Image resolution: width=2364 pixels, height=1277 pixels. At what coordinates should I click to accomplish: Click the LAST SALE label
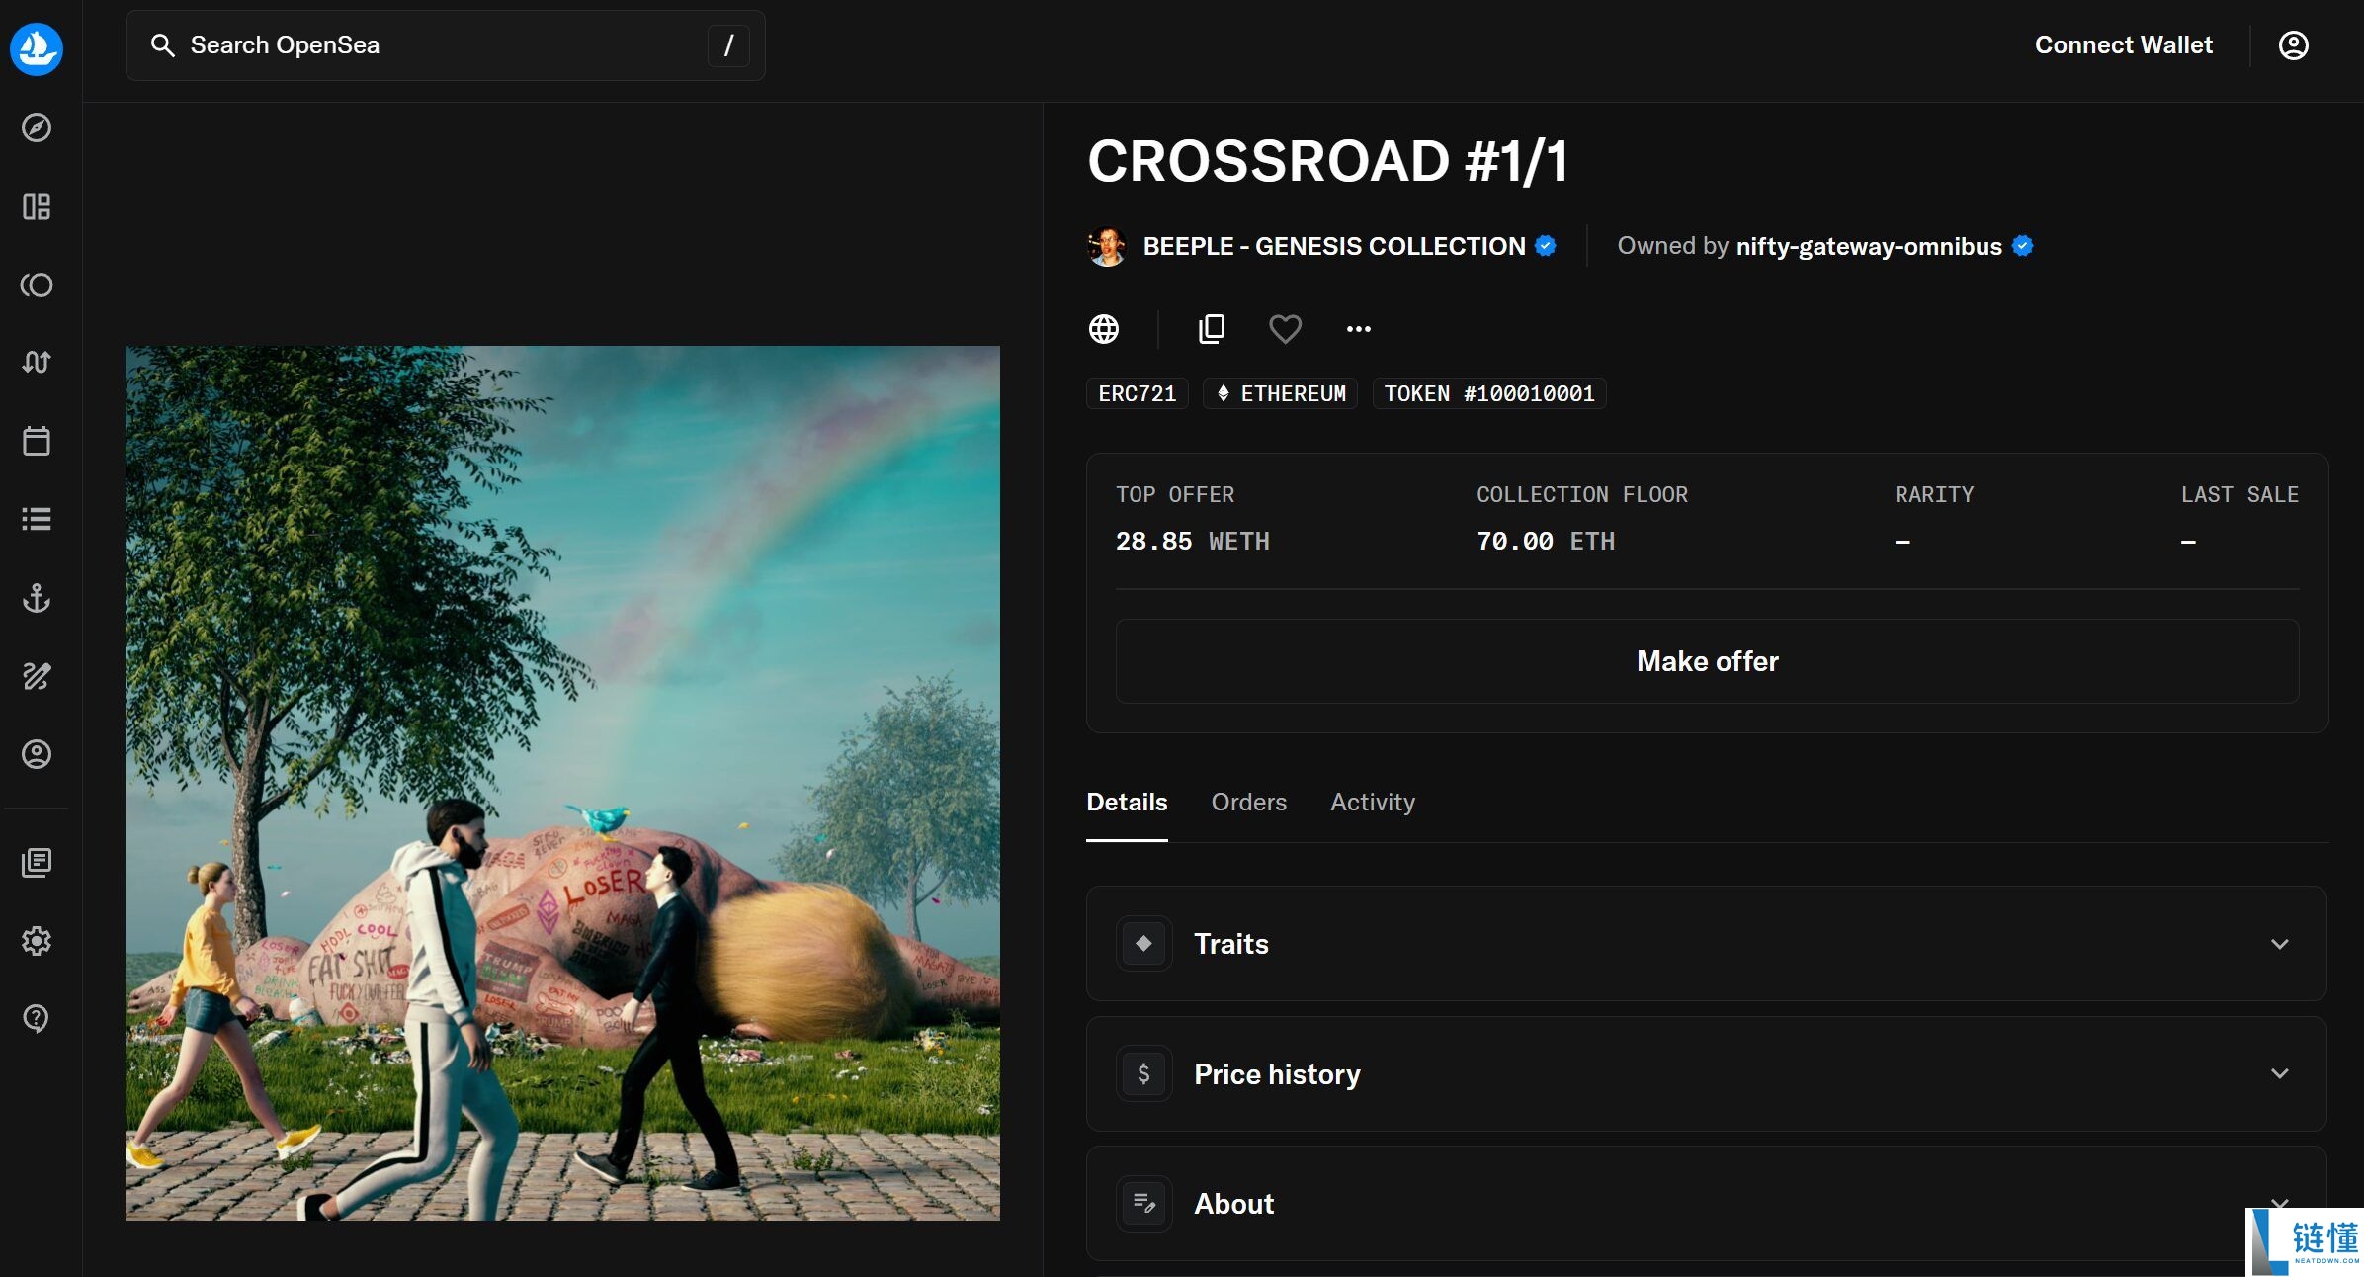[2240, 494]
